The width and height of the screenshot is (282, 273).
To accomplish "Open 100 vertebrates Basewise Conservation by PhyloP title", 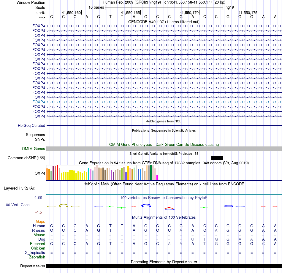I will 164,198.
